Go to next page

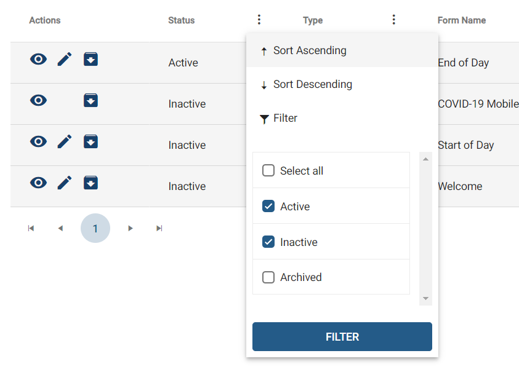[131, 228]
